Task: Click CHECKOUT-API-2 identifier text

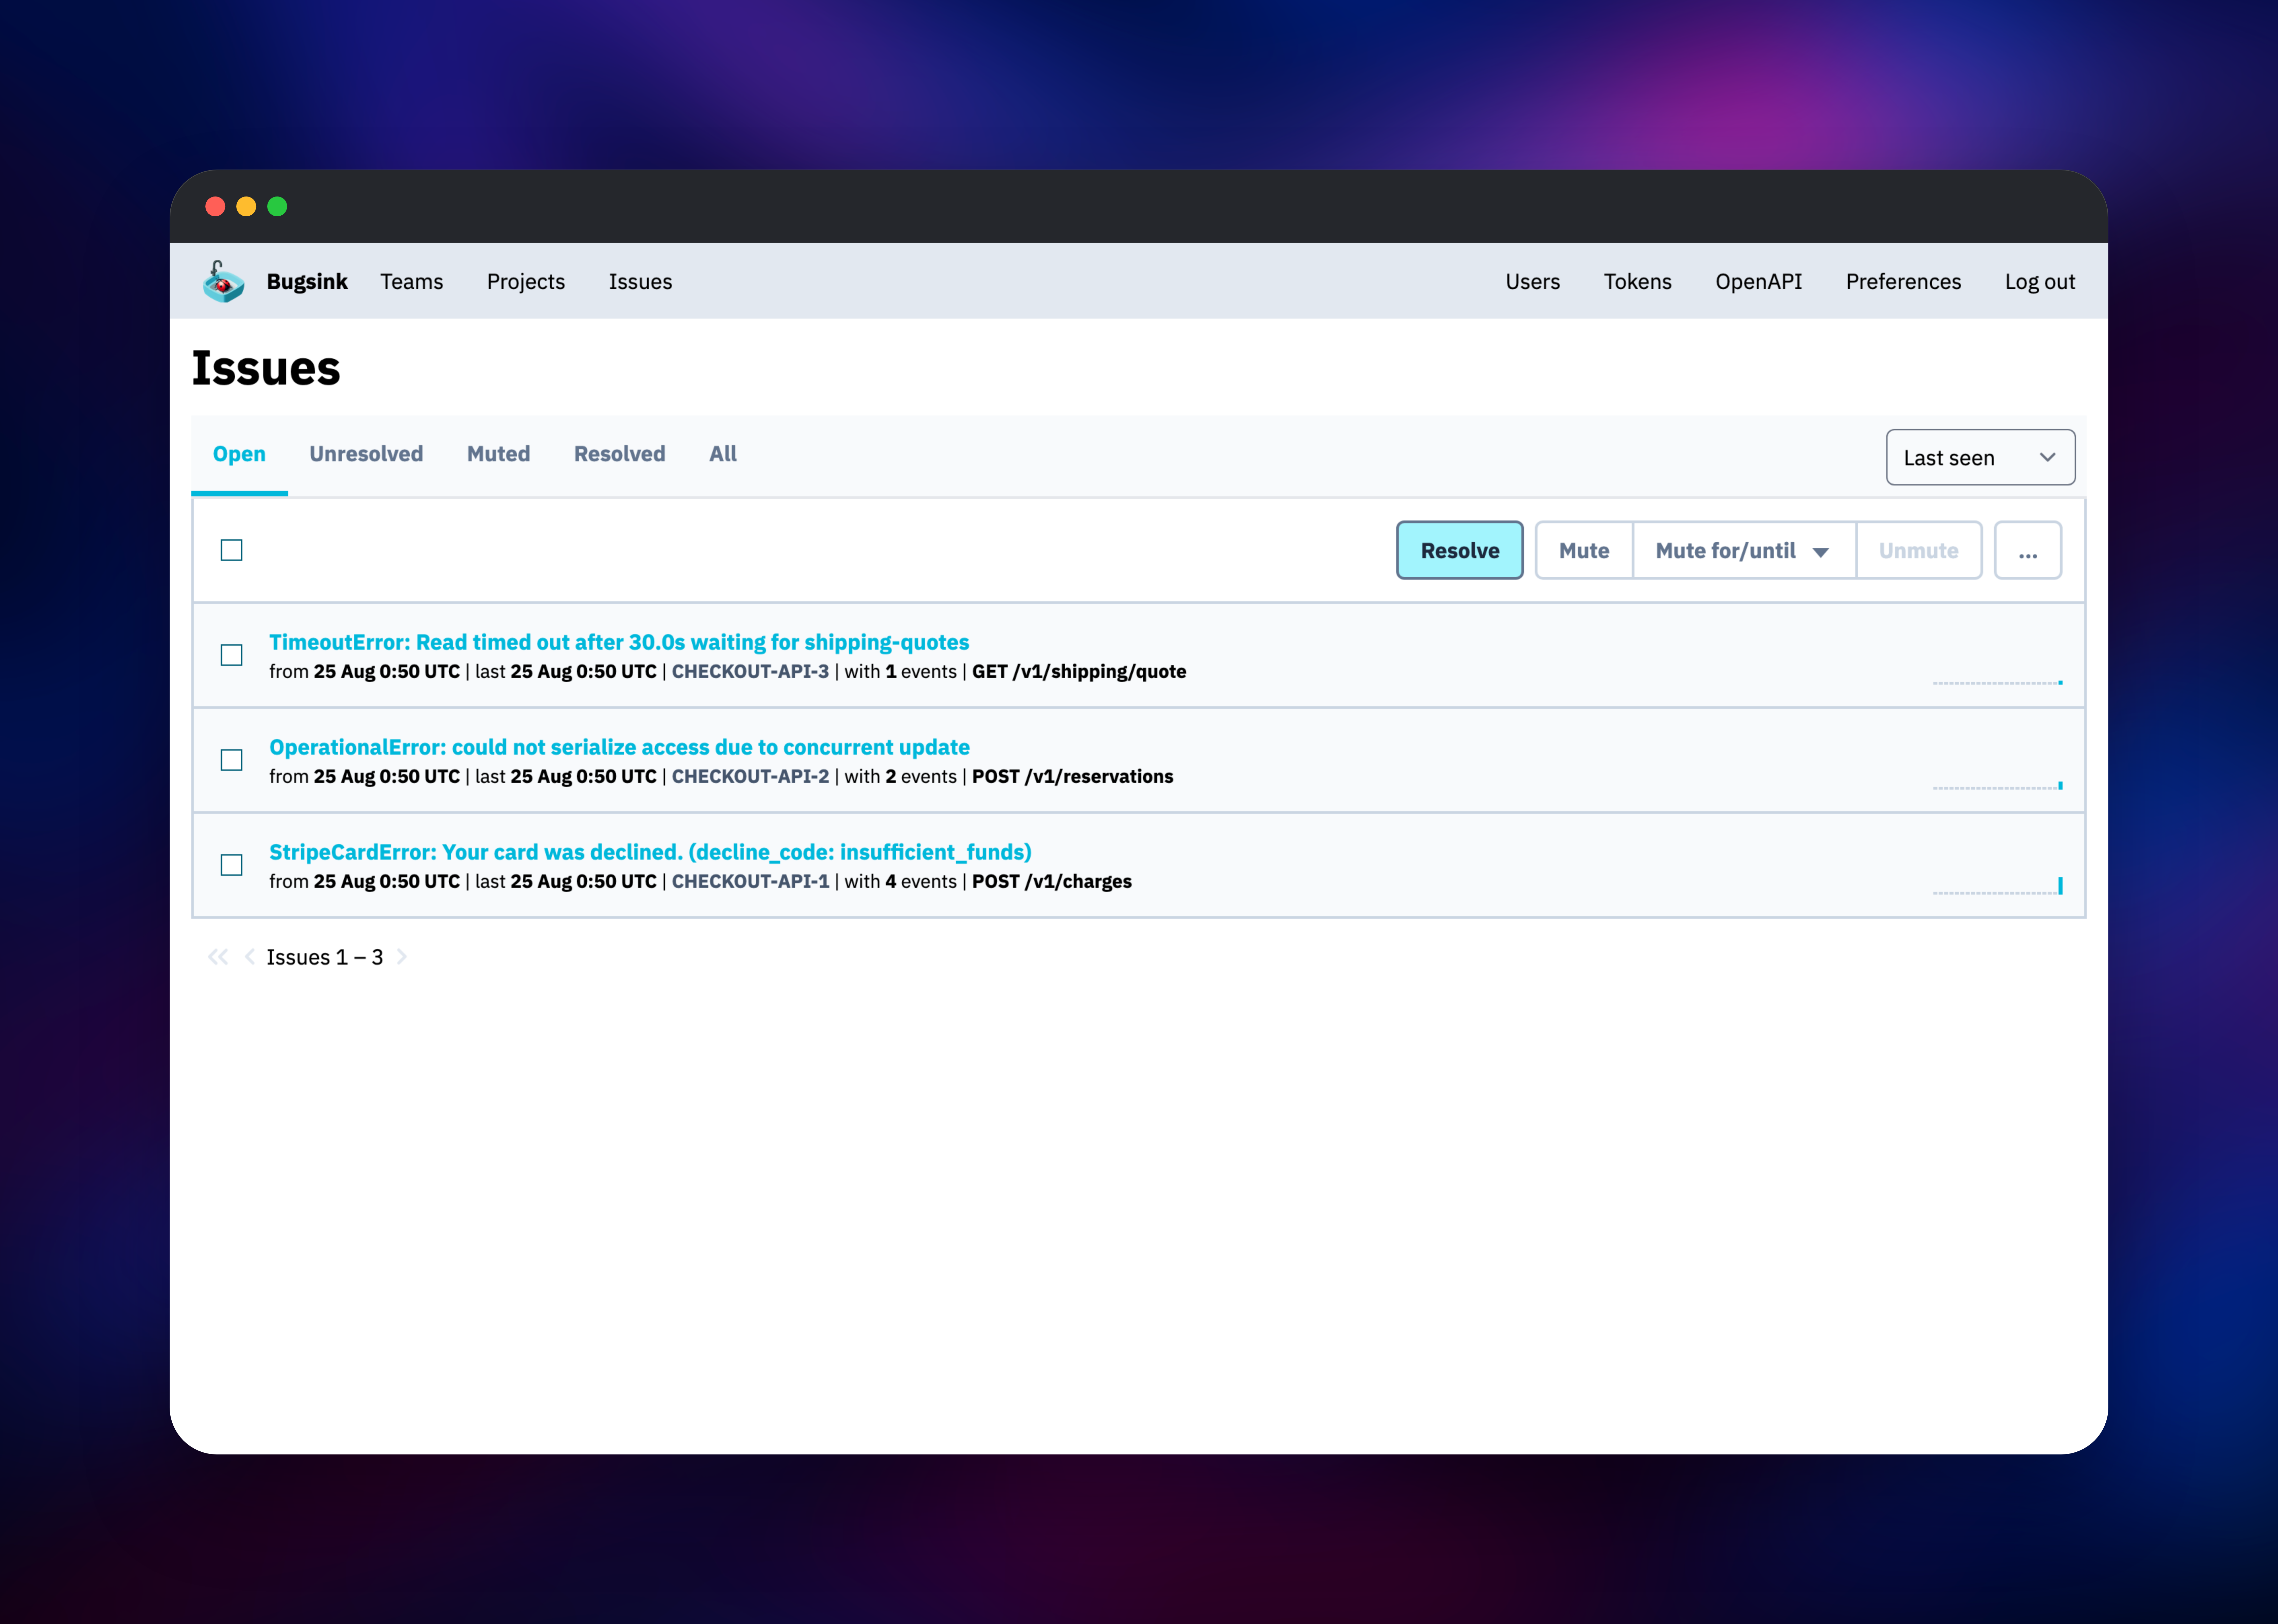Action: pyautogui.click(x=750, y=777)
